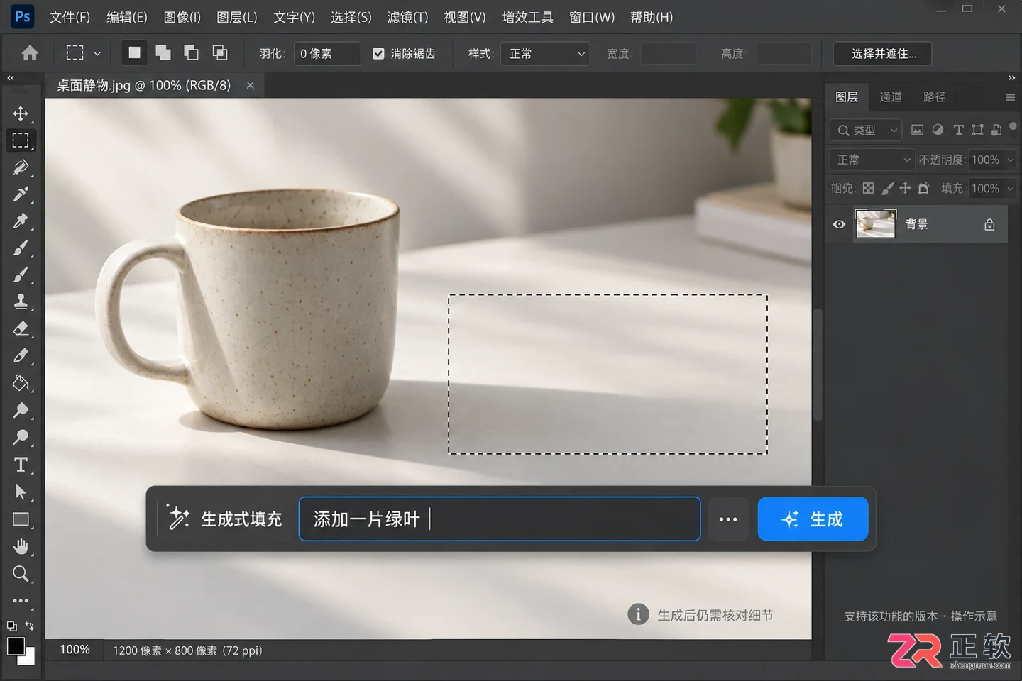1022x681 pixels.
Task: Open the 填充 100% dropdown arrow
Action: pos(1011,188)
